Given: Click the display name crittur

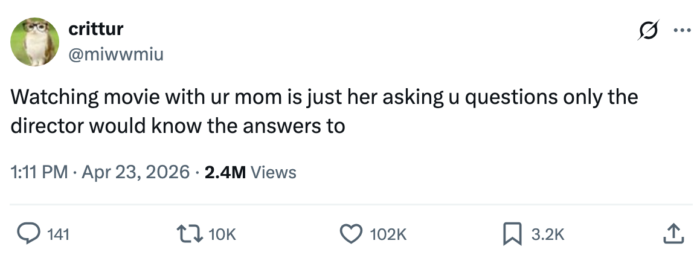Looking at the screenshot, I should 95,29.
